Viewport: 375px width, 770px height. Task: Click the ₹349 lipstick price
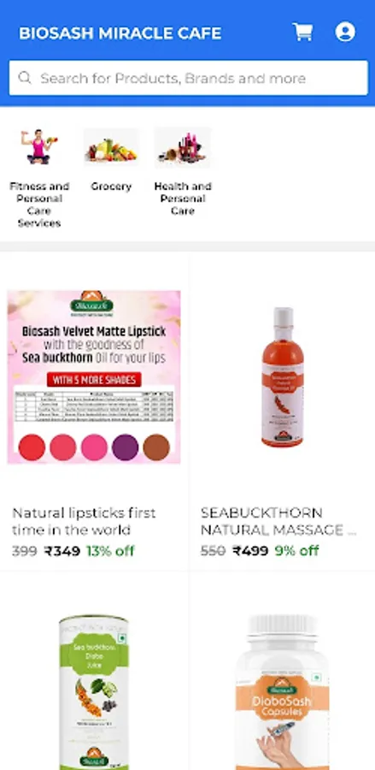coord(62,551)
